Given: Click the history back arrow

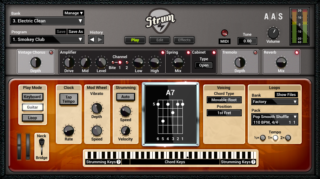Looking at the screenshot, I should 92,40.
